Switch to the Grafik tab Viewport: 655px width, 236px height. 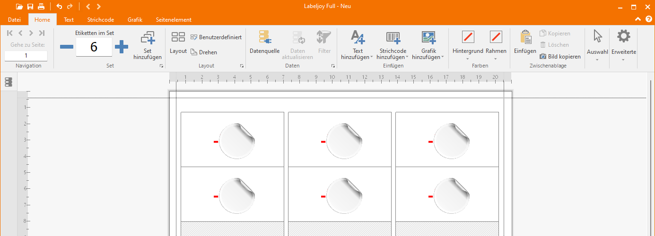pyautogui.click(x=135, y=20)
